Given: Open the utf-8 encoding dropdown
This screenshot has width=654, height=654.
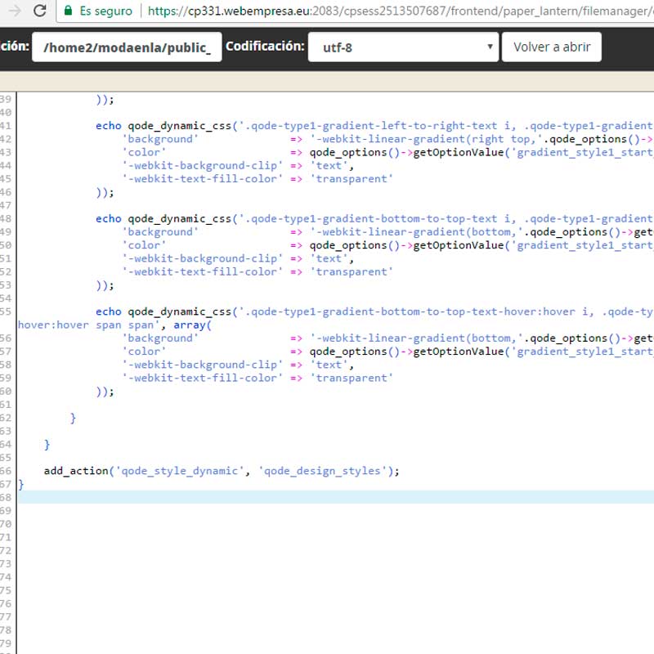Looking at the screenshot, I should [403, 47].
